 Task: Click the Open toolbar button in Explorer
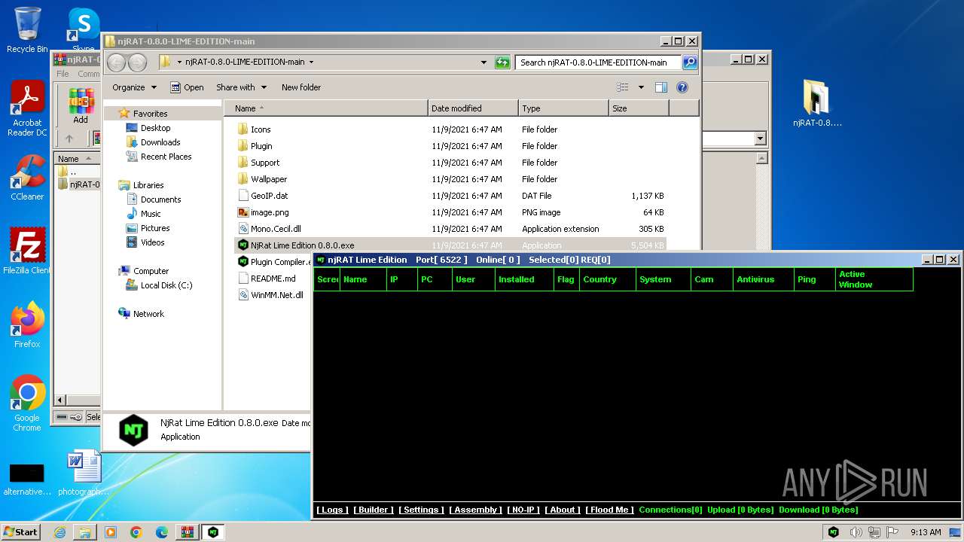coord(187,87)
